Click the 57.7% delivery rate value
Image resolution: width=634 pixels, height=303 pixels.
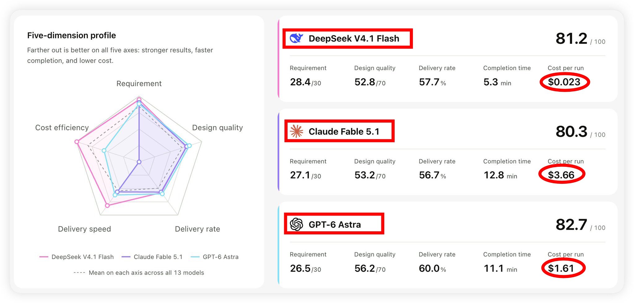(x=432, y=82)
